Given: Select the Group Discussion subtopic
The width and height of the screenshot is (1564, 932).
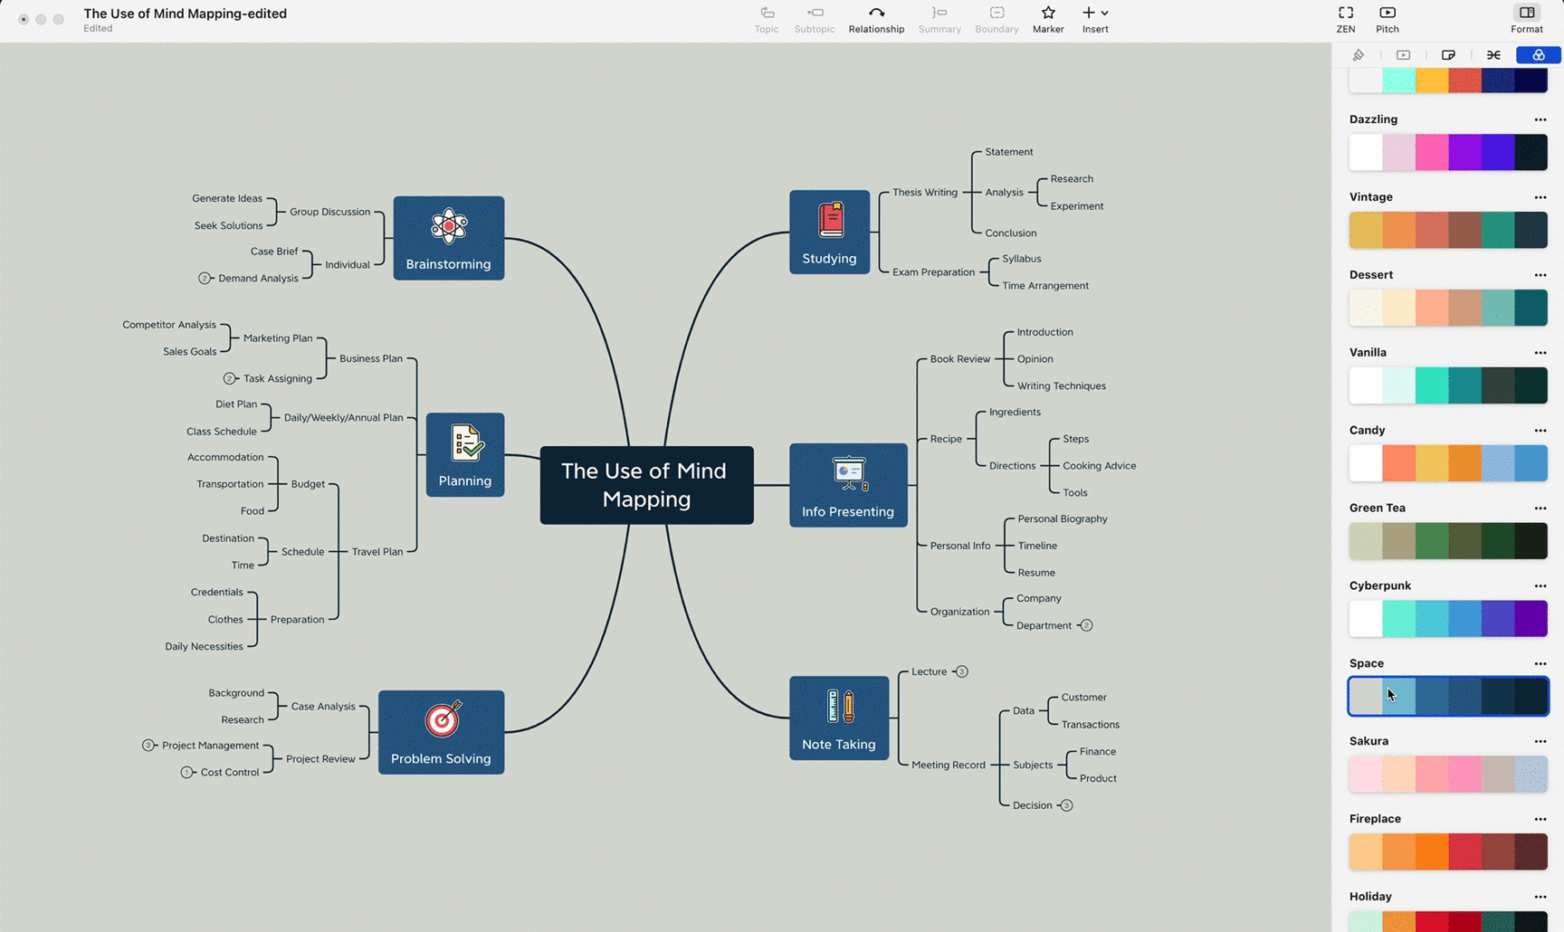Looking at the screenshot, I should (329, 212).
